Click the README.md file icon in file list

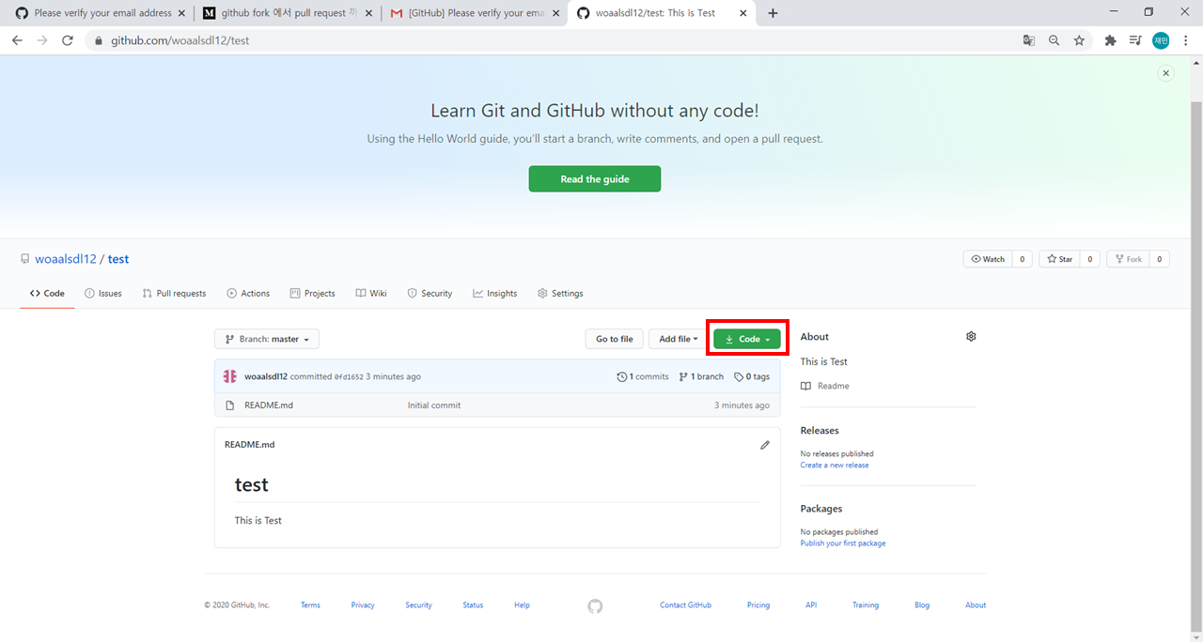(230, 405)
